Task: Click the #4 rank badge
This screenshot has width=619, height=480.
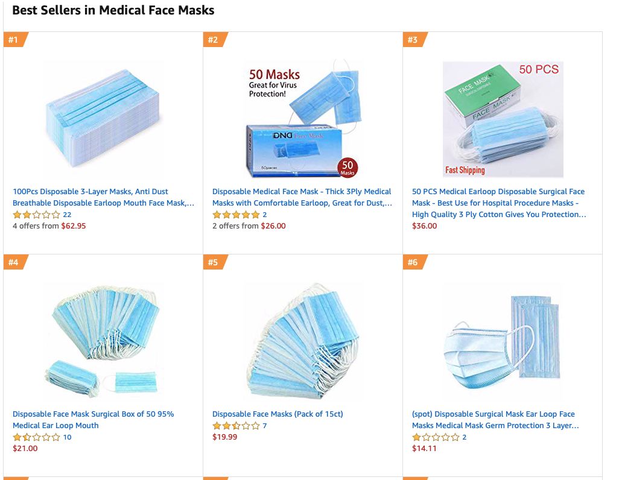Action: coord(14,262)
